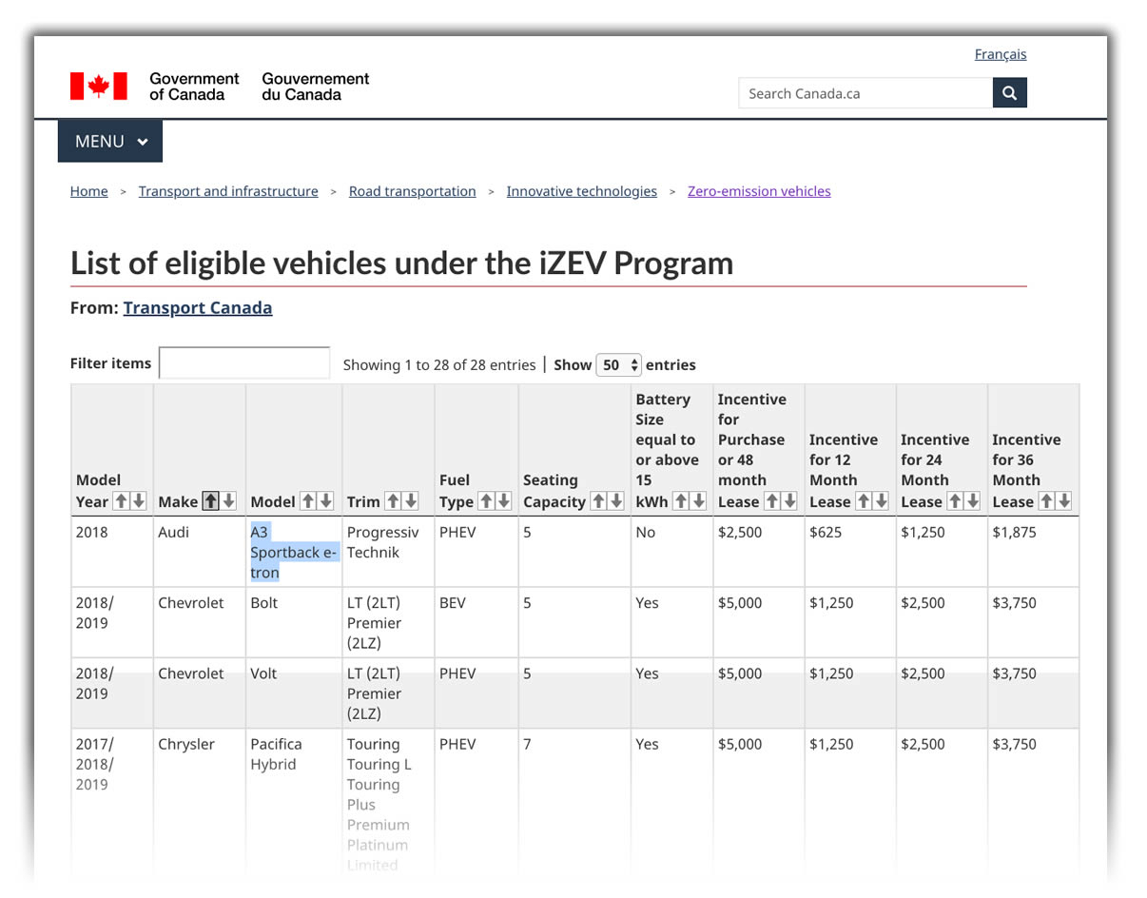Image resolution: width=1147 pixels, height=898 pixels.
Task: Sort Purchase or 48 month Lease ascending
Action: coord(772,501)
